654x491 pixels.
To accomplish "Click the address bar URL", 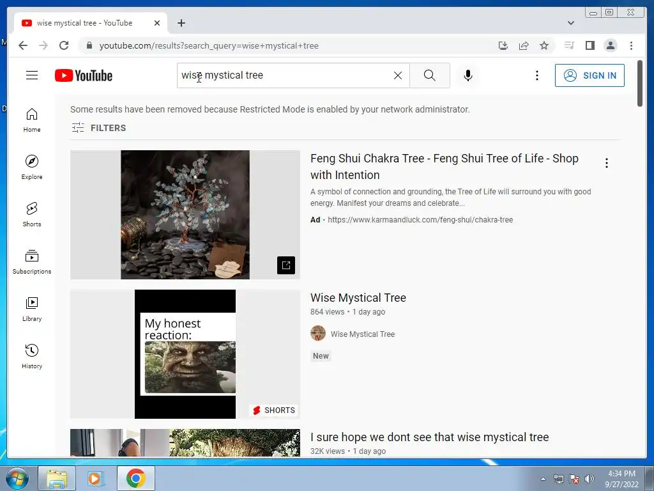I will (209, 45).
